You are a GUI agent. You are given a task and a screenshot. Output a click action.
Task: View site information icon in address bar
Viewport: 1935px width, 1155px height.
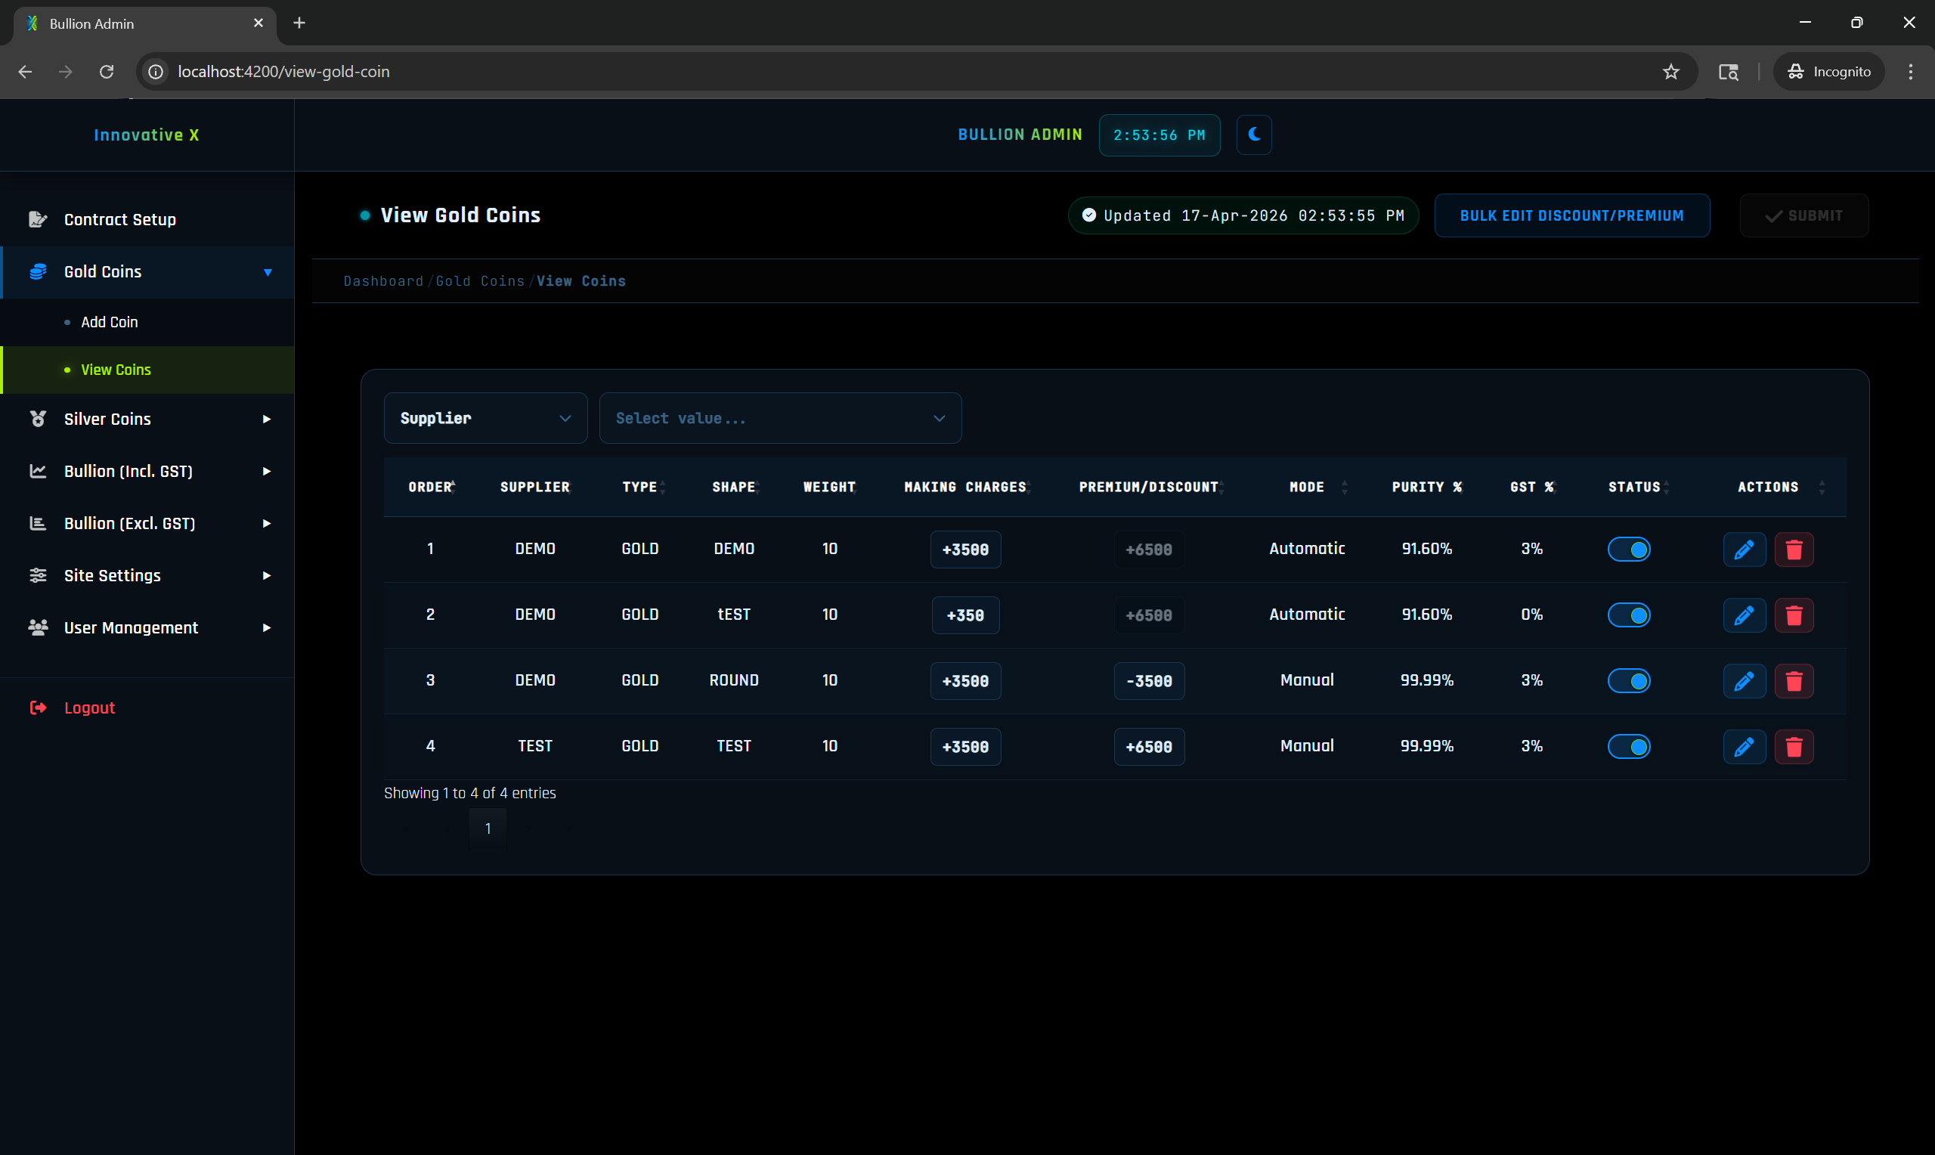pos(156,72)
